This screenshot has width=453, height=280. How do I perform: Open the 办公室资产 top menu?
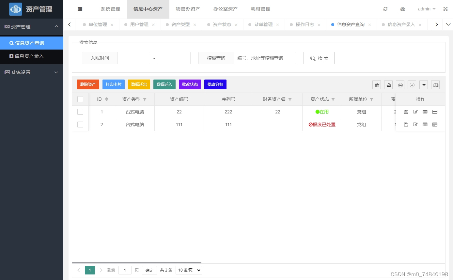click(x=225, y=9)
